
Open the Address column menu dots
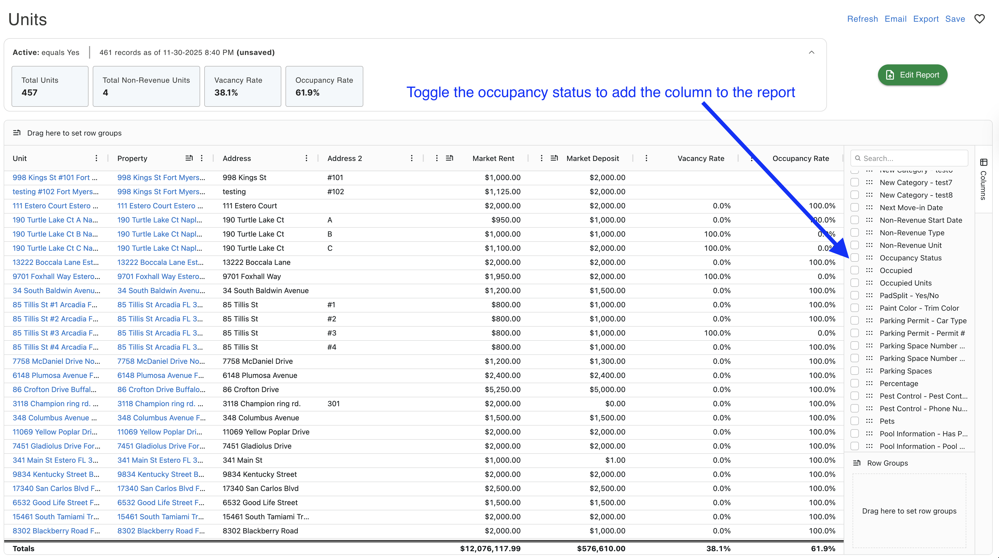pyautogui.click(x=306, y=158)
